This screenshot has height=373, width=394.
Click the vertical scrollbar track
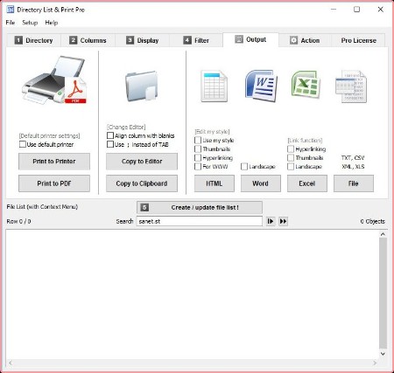point(383,294)
